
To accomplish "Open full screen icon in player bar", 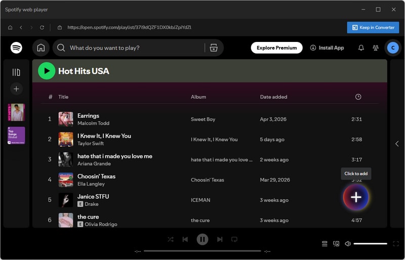I will click(x=396, y=243).
